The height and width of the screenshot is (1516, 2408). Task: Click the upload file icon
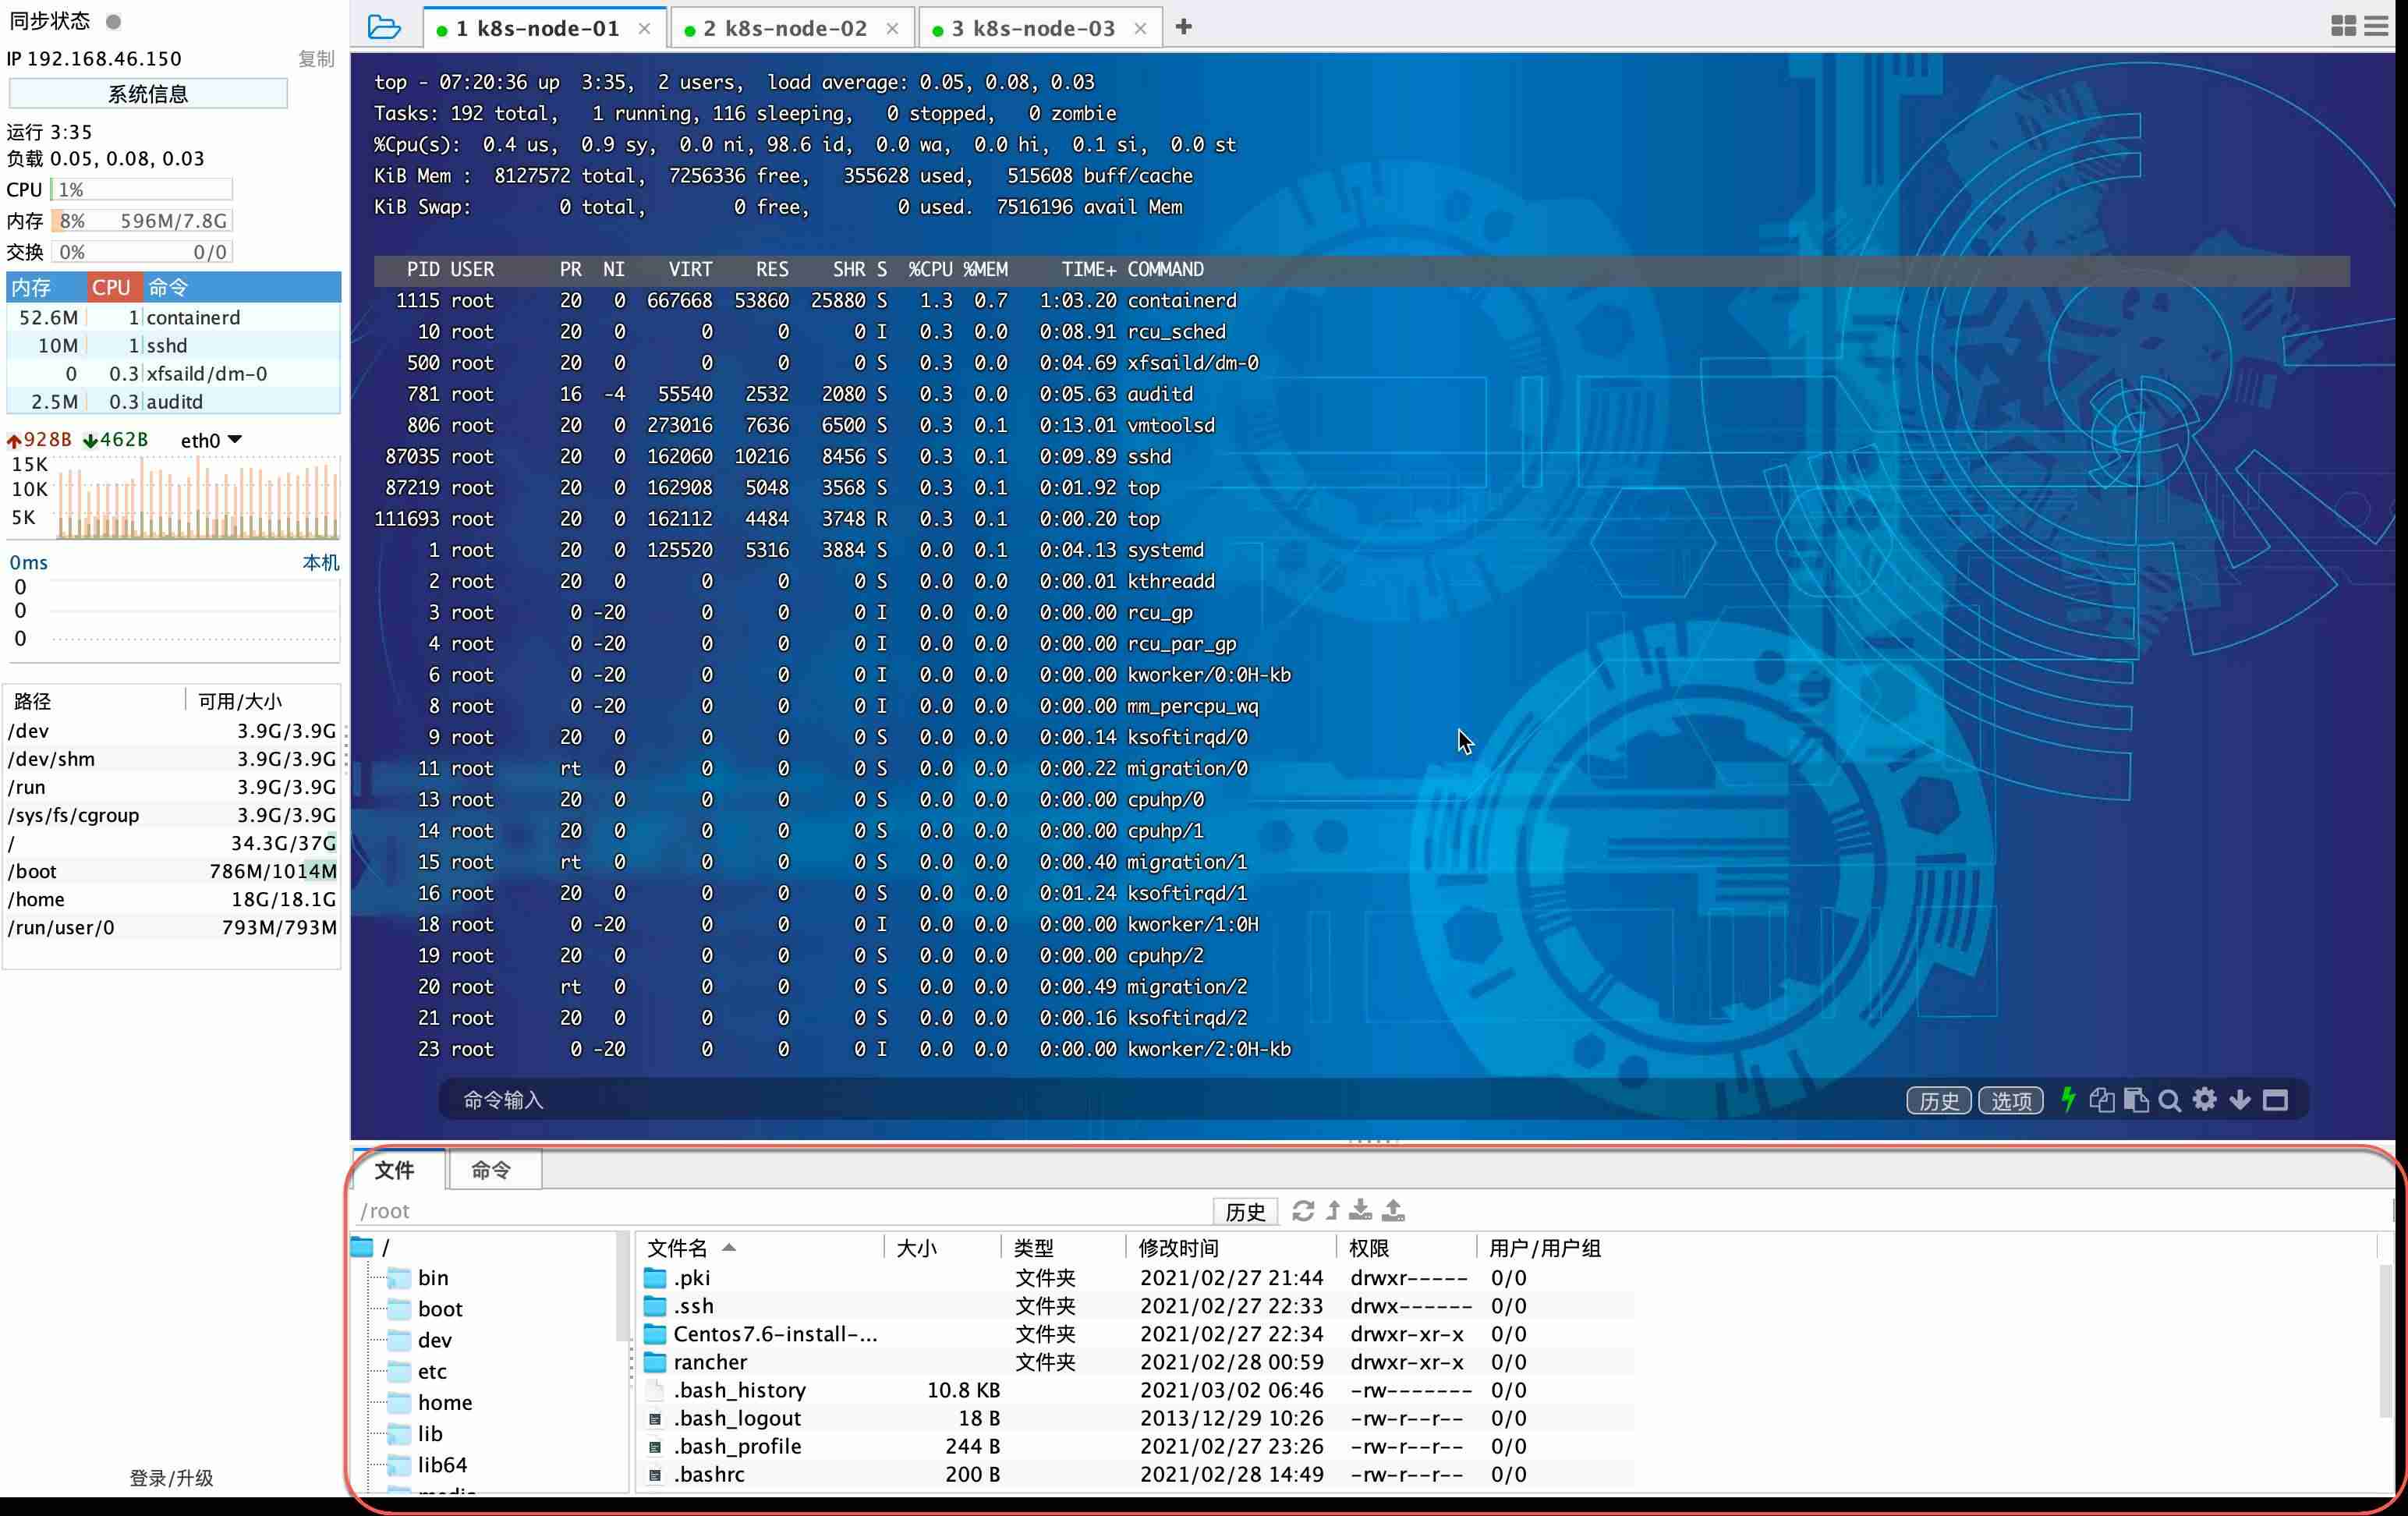click(x=1394, y=1211)
